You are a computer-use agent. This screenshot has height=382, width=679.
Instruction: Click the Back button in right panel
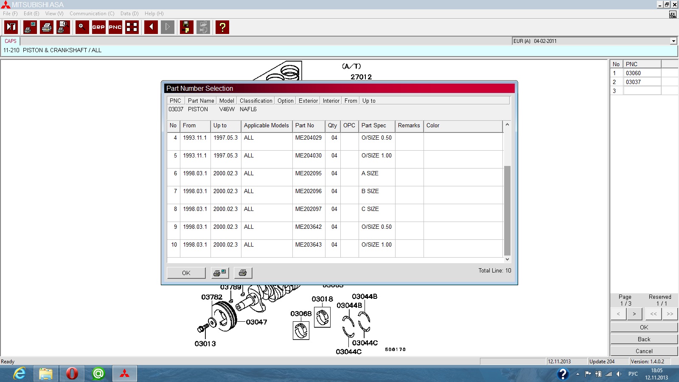coord(644,339)
